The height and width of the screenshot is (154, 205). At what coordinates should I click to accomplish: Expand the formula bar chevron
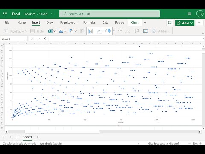pos(202,39)
